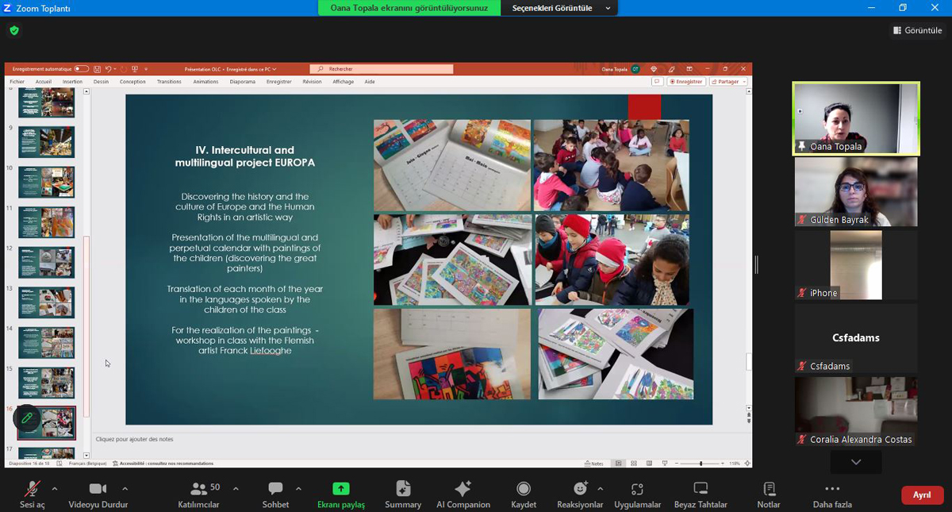This screenshot has height=512, width=952.
Task: Select Gülden Bayrak video tile
Action: point(856,192)
